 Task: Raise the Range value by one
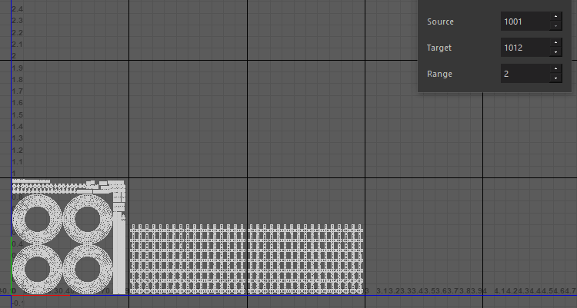pos(555,70)
